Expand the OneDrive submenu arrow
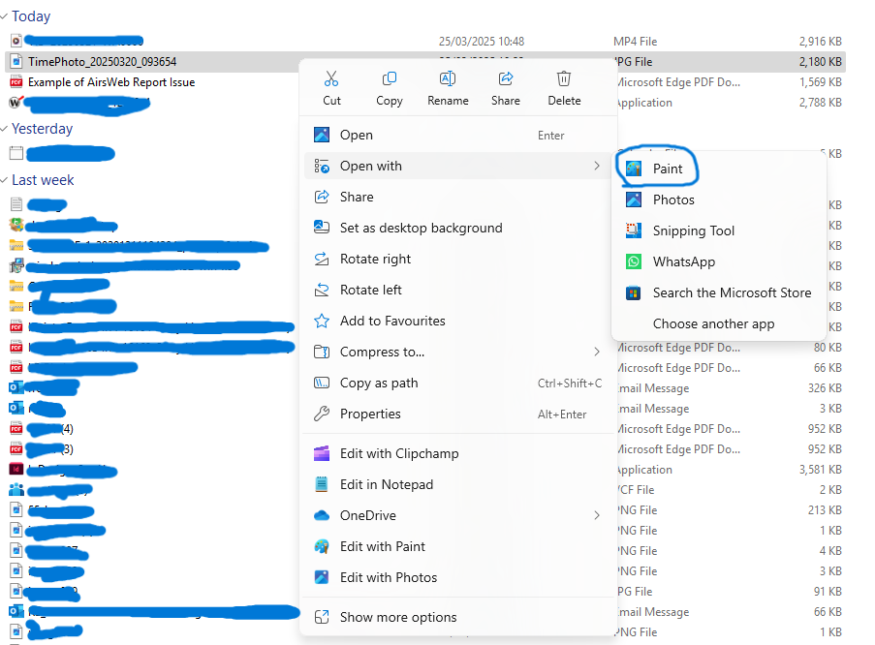875x645 pixels. (597, 515)
